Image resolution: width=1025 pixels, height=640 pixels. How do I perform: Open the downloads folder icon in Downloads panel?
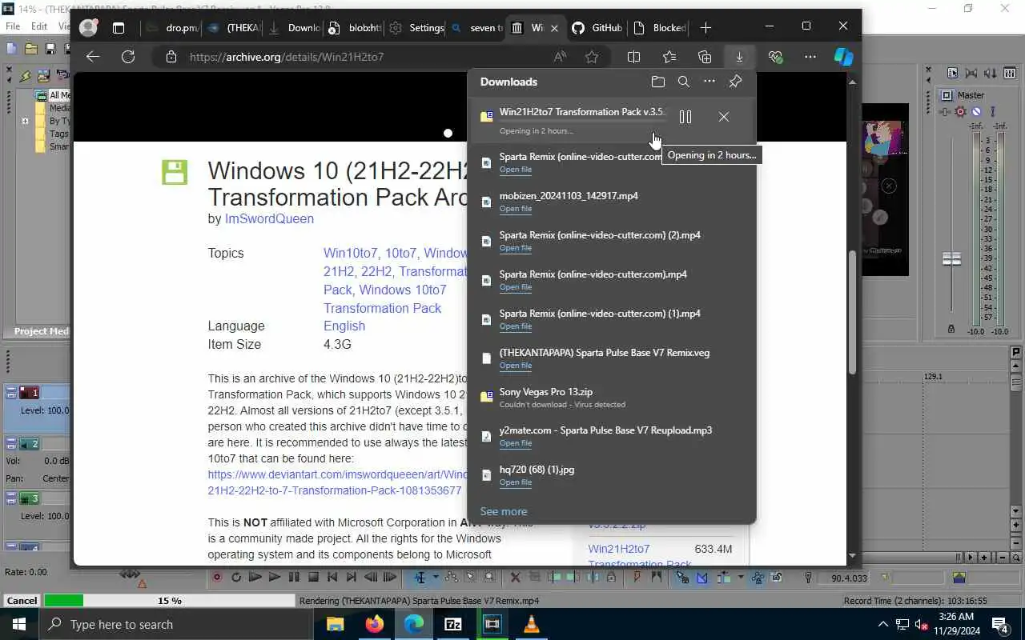click(658, 82)
